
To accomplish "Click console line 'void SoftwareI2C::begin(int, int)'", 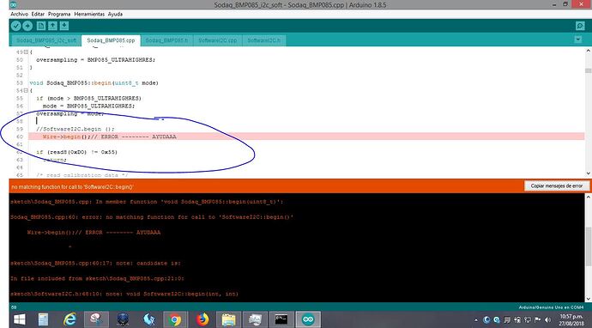I will coord(124,294).
